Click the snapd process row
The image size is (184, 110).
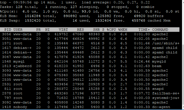coord(90,89)
